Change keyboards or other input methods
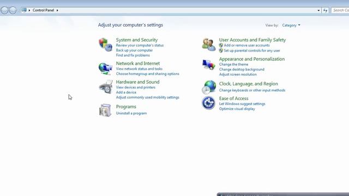The image size is (349, 196). [x=252, y=90]
